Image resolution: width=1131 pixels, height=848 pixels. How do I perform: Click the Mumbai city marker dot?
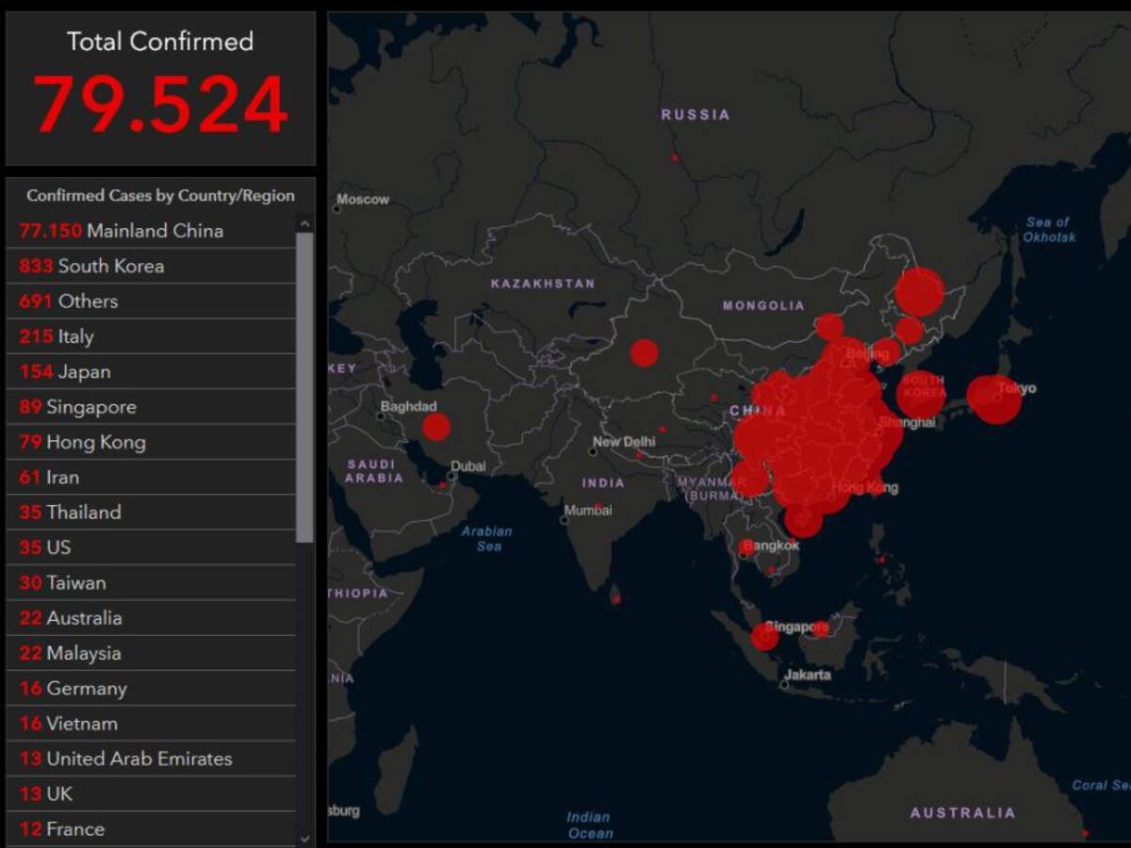pos(565,519)
